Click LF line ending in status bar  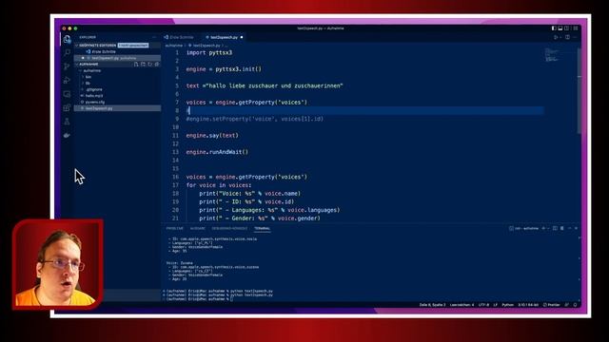coord(495,305)
